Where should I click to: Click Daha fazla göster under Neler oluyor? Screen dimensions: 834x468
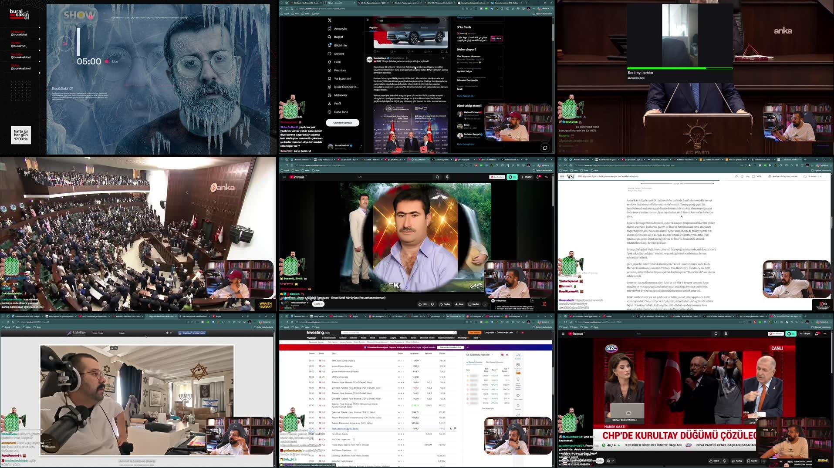tap(466, 96)
